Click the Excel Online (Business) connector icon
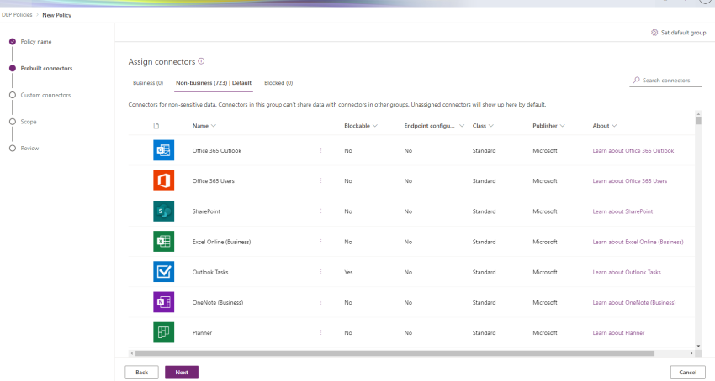 [x=163, y=242]
